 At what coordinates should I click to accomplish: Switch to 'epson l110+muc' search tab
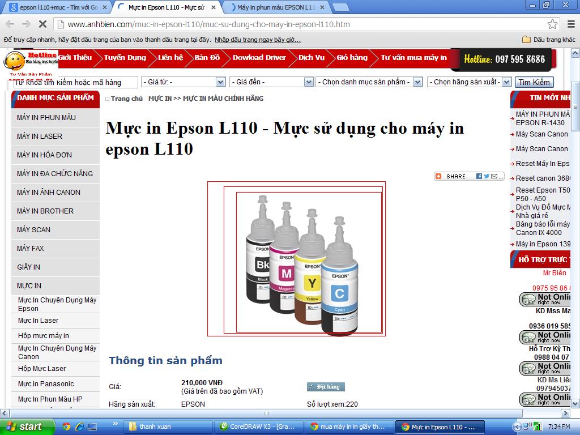coord(56,7)
